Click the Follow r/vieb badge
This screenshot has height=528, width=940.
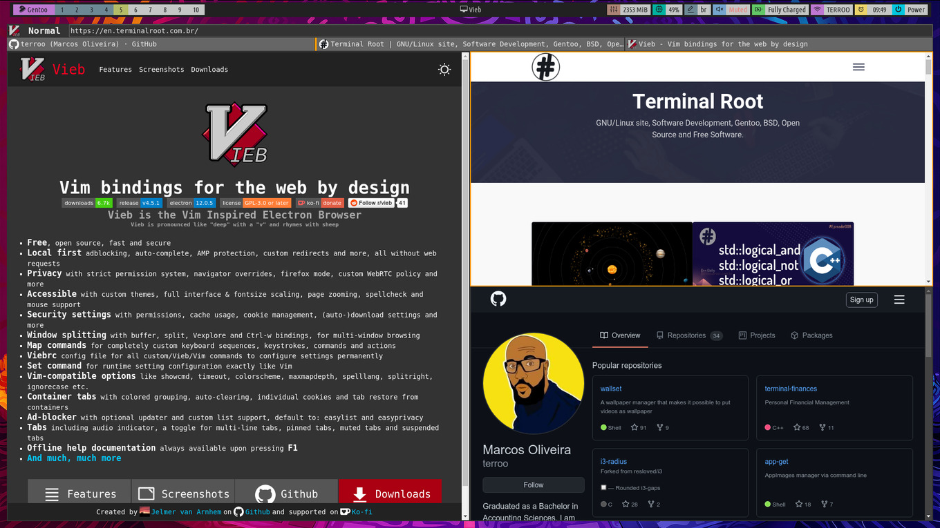[x=371, y=203]
